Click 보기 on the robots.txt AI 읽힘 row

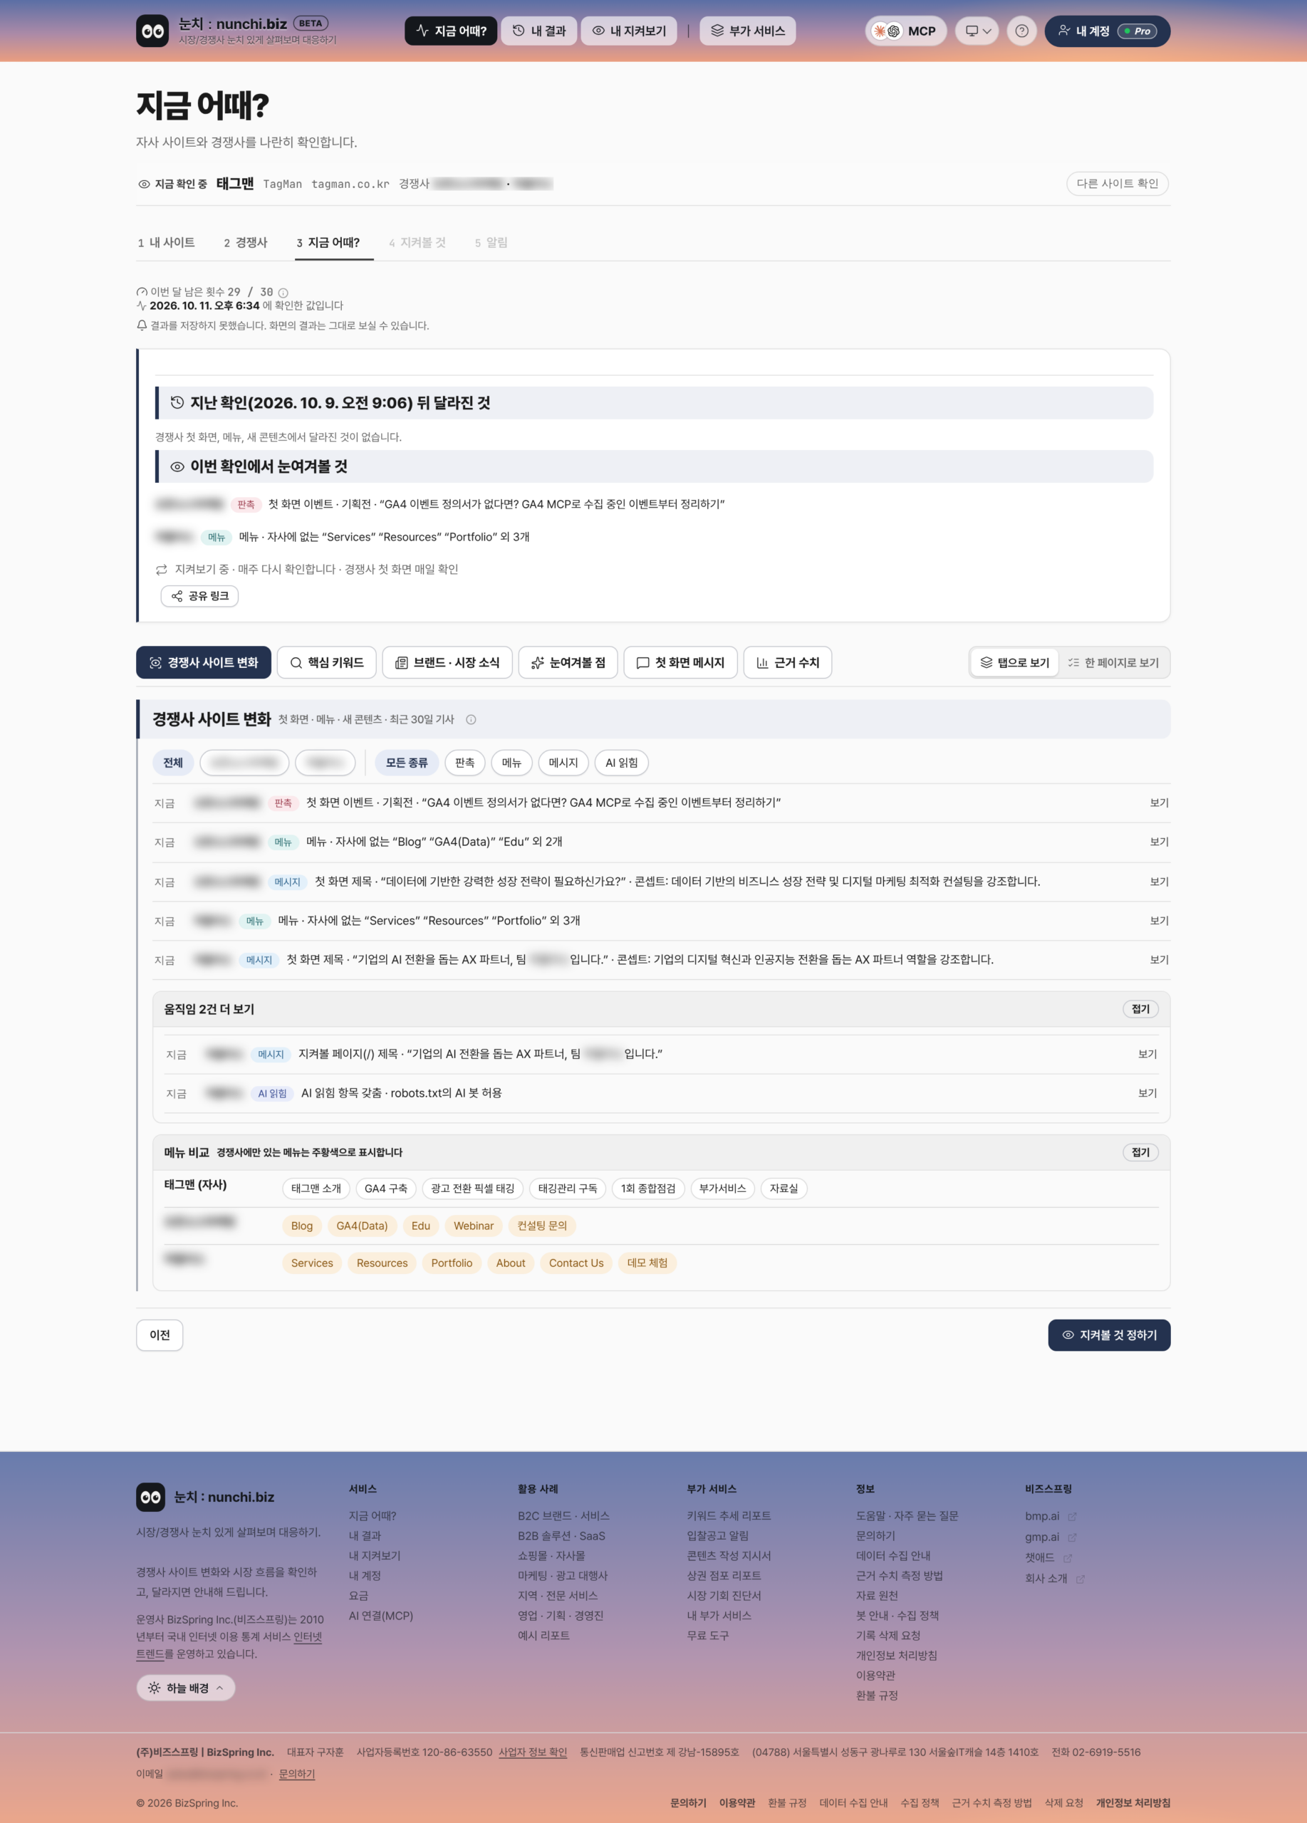coord(1147,1093)
